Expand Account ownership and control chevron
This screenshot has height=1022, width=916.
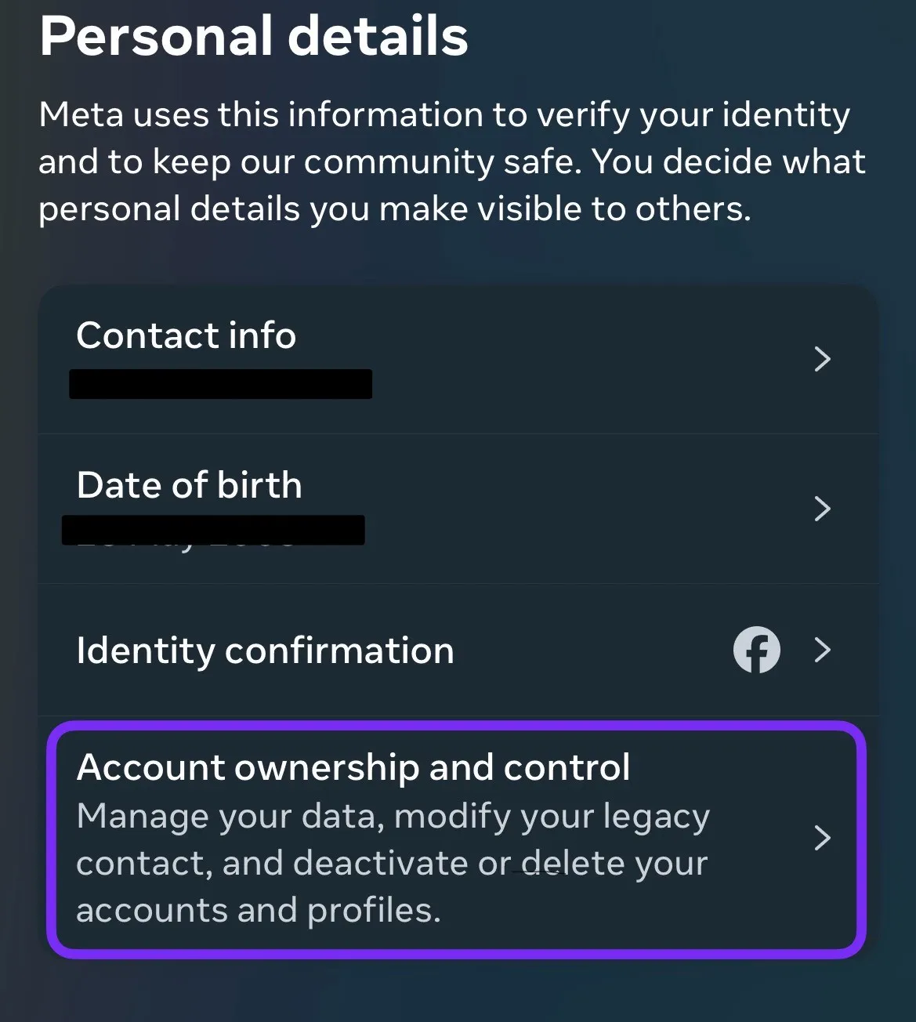pyautogui.click(x=822, y=838)
